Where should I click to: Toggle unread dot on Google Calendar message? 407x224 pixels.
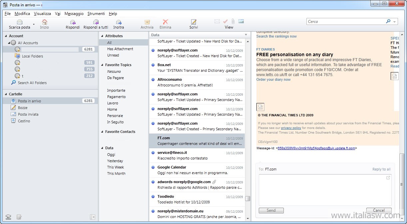coord(153,167)
